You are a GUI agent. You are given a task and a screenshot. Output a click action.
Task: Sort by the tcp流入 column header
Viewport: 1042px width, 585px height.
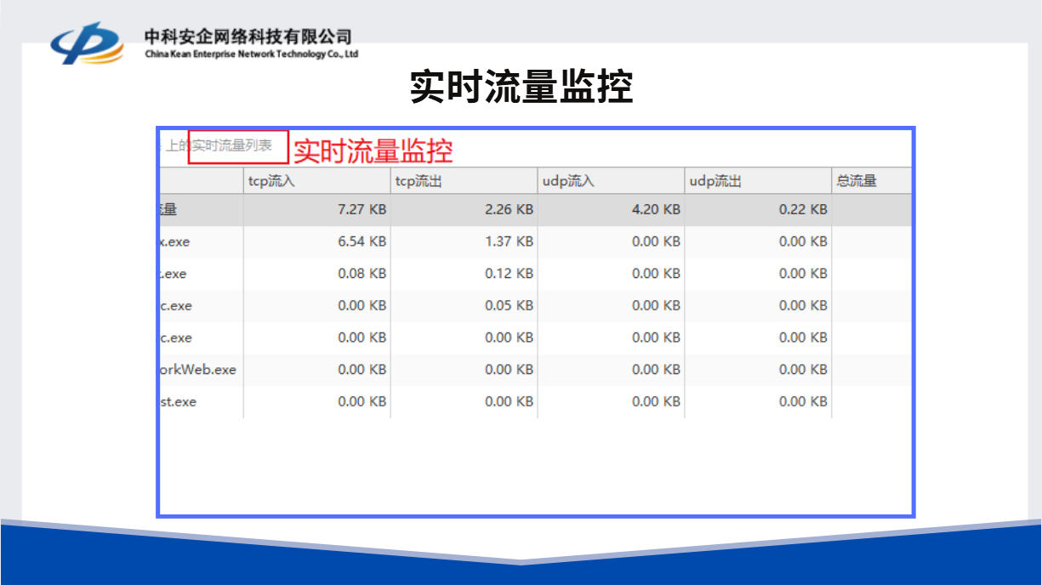click(271, 181)
